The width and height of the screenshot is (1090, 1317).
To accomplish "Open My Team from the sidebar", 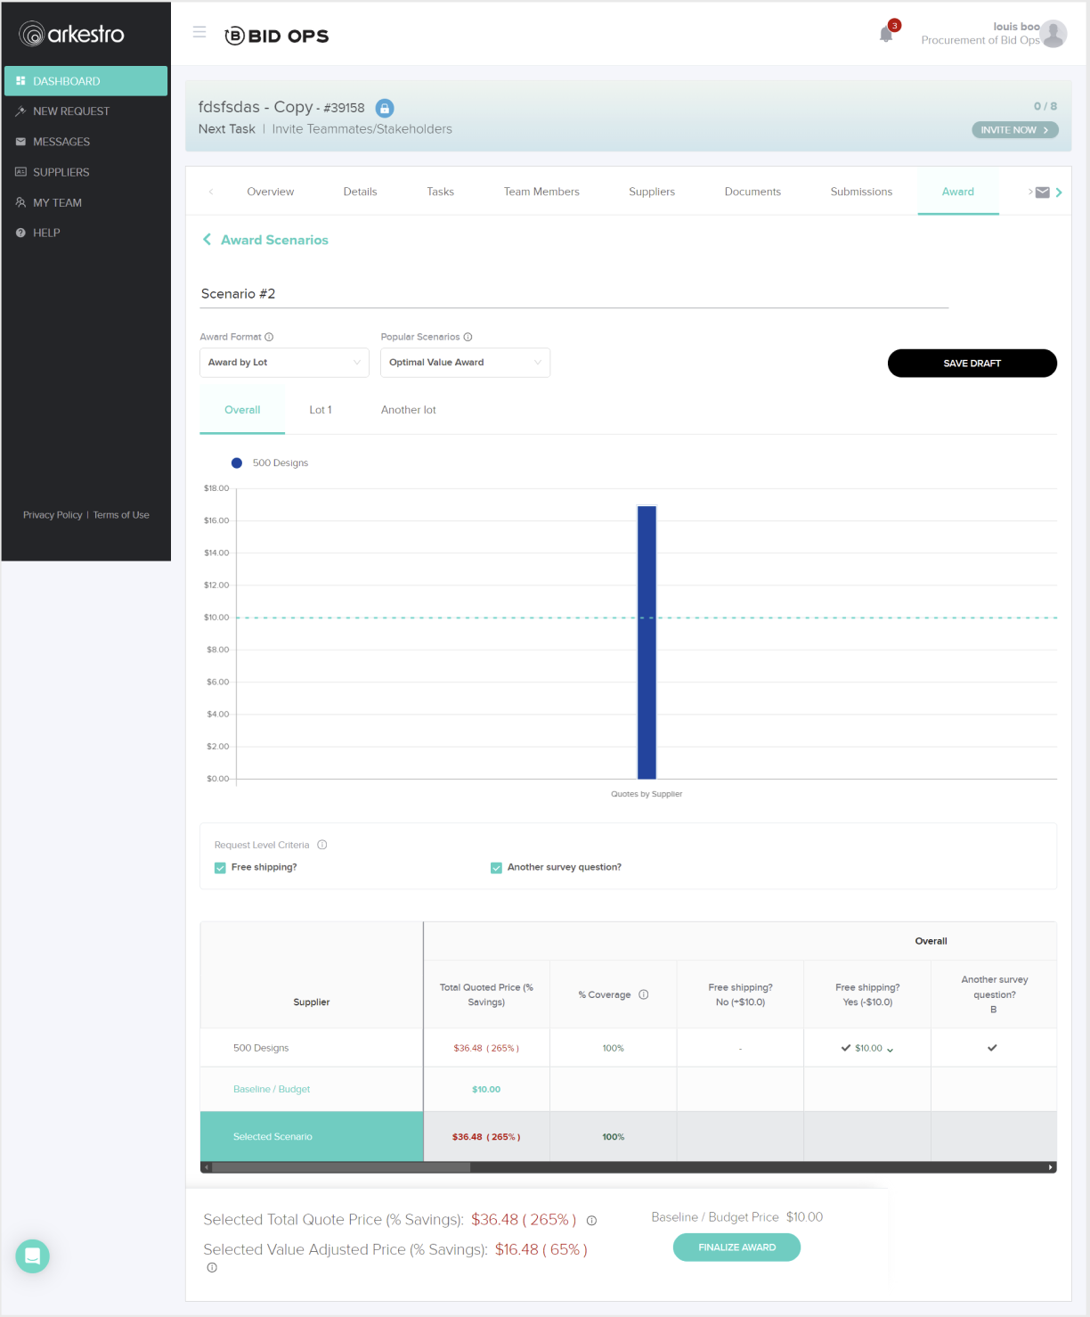I will [x=21, y=202].
